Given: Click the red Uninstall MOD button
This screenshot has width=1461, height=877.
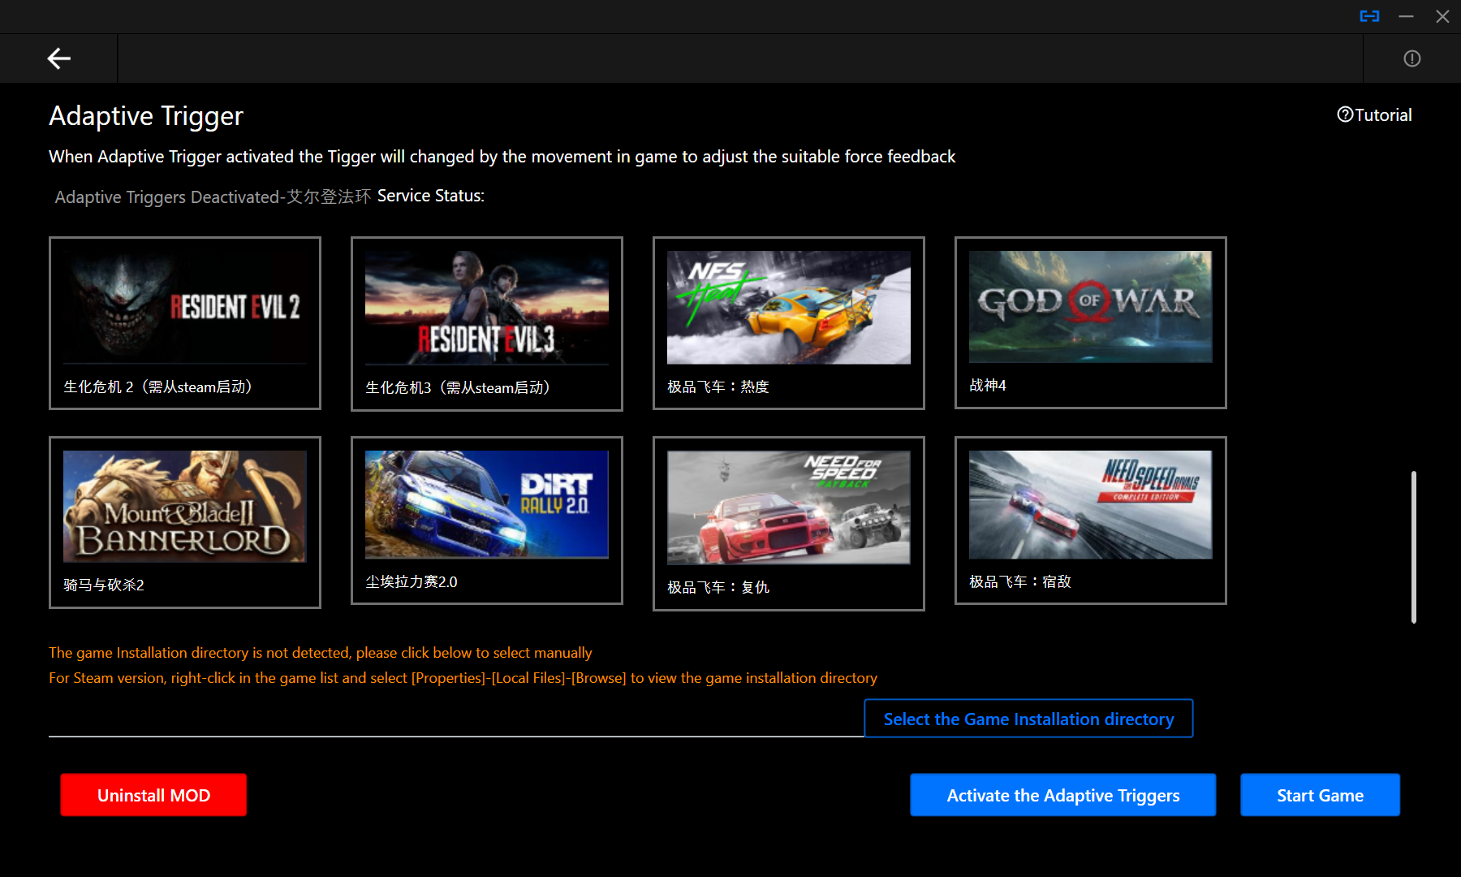Looking at the screenshot, I should pos(153,795).
